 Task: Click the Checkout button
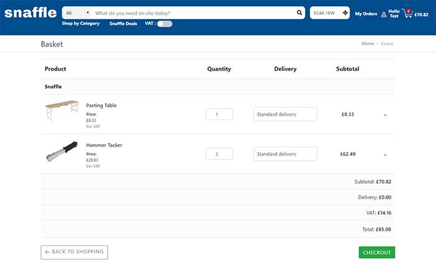[x=377, y=253]
